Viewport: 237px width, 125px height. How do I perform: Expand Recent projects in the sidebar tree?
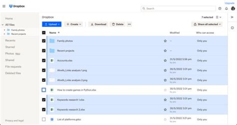[x=4, y=34]
